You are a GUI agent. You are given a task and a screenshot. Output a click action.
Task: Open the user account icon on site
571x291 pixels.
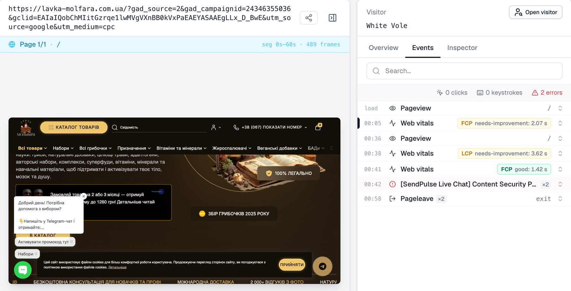click(x=214, y=127)
